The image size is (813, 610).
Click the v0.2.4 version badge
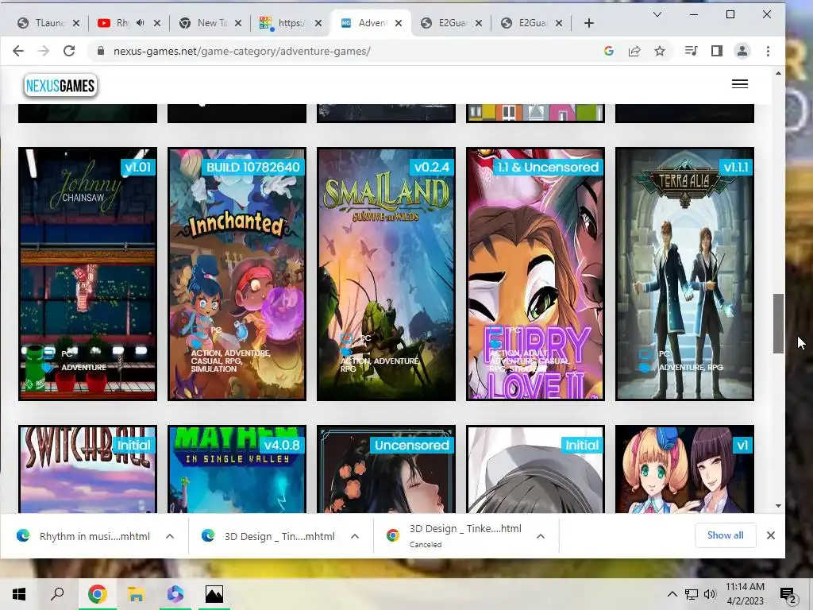point(431,167)
